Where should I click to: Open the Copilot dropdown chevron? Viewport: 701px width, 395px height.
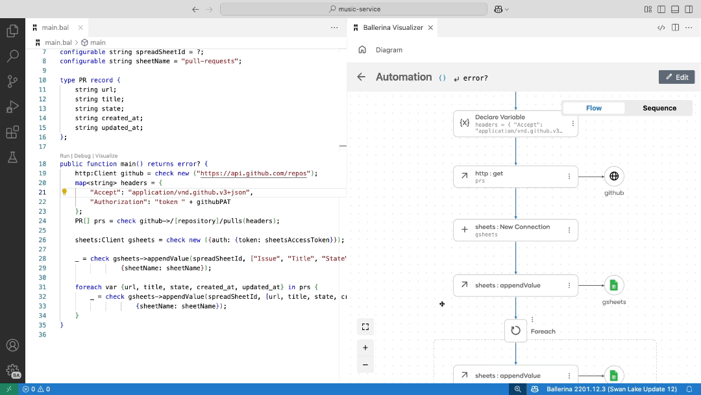click(507, 9)
